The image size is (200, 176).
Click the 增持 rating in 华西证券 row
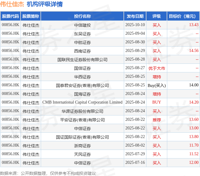point(157,77)
